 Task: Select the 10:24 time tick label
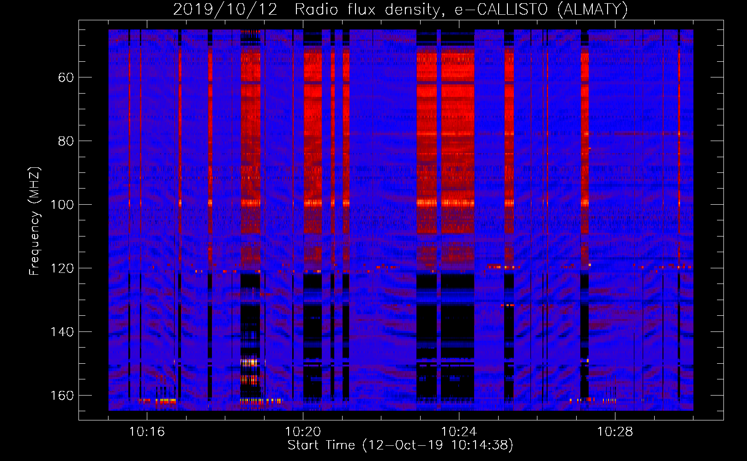click(459, 432)
